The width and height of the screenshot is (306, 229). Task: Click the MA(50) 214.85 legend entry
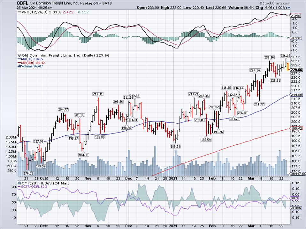pos(32,59)
